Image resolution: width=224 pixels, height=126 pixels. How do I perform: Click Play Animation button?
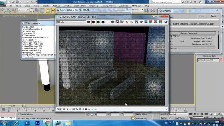[x=198, y=114]
